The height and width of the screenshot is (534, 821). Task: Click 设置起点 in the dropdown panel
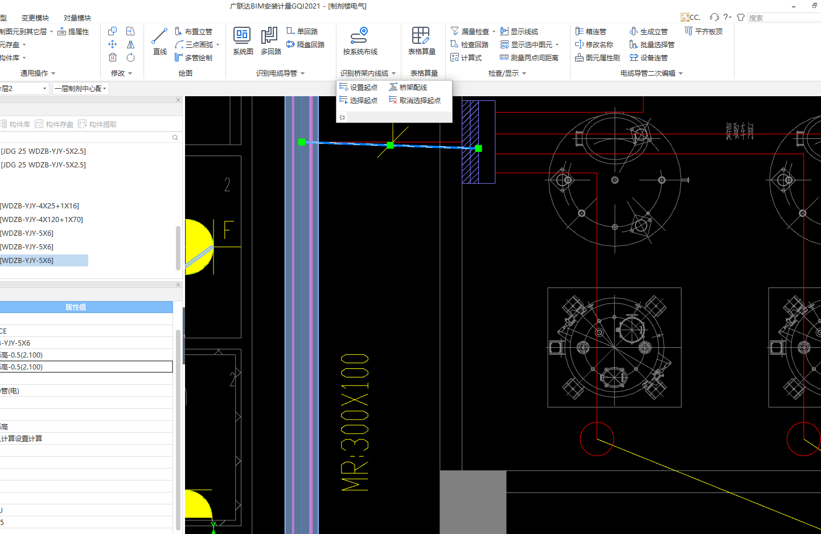click(359, 87)
